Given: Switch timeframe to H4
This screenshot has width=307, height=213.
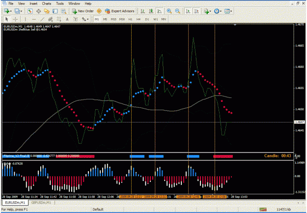Looking at the screenshot, I should tap(139, 19).
